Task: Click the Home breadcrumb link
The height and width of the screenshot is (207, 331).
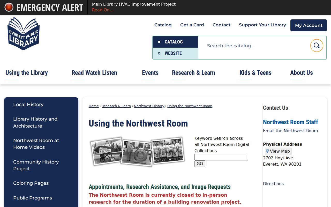Action: click(94, 106)
